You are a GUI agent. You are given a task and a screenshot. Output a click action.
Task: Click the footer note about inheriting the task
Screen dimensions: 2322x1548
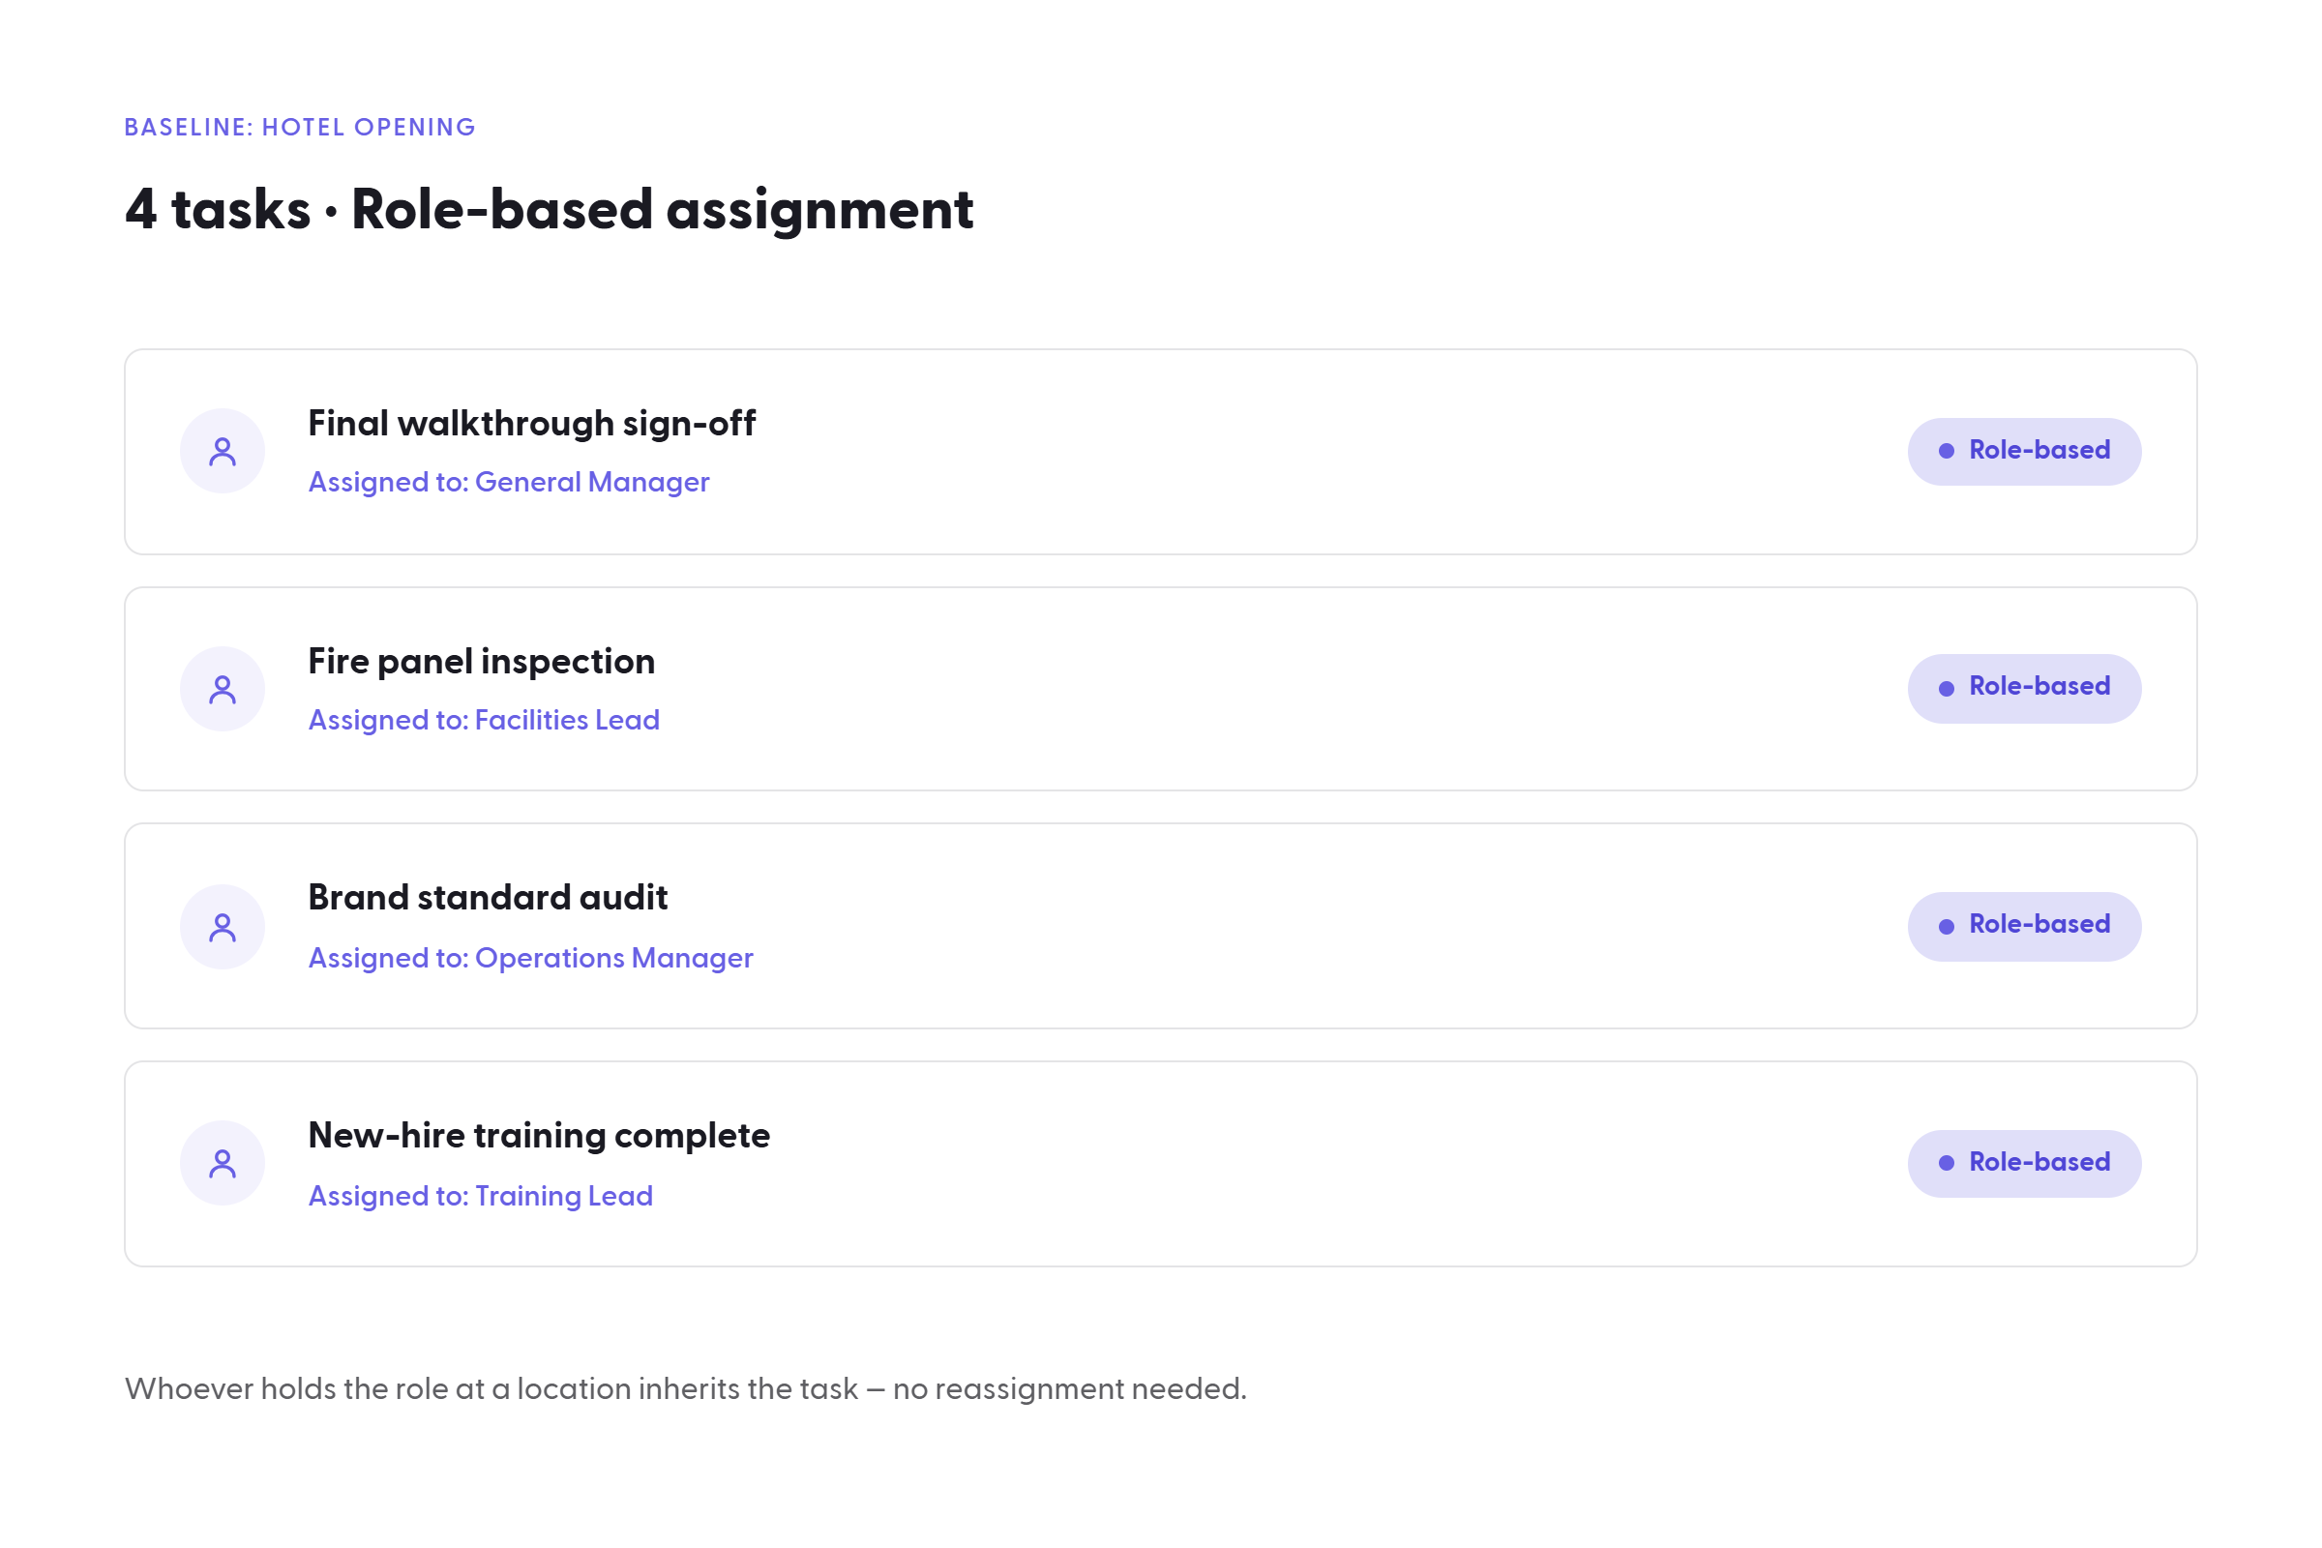point(686,1389)
